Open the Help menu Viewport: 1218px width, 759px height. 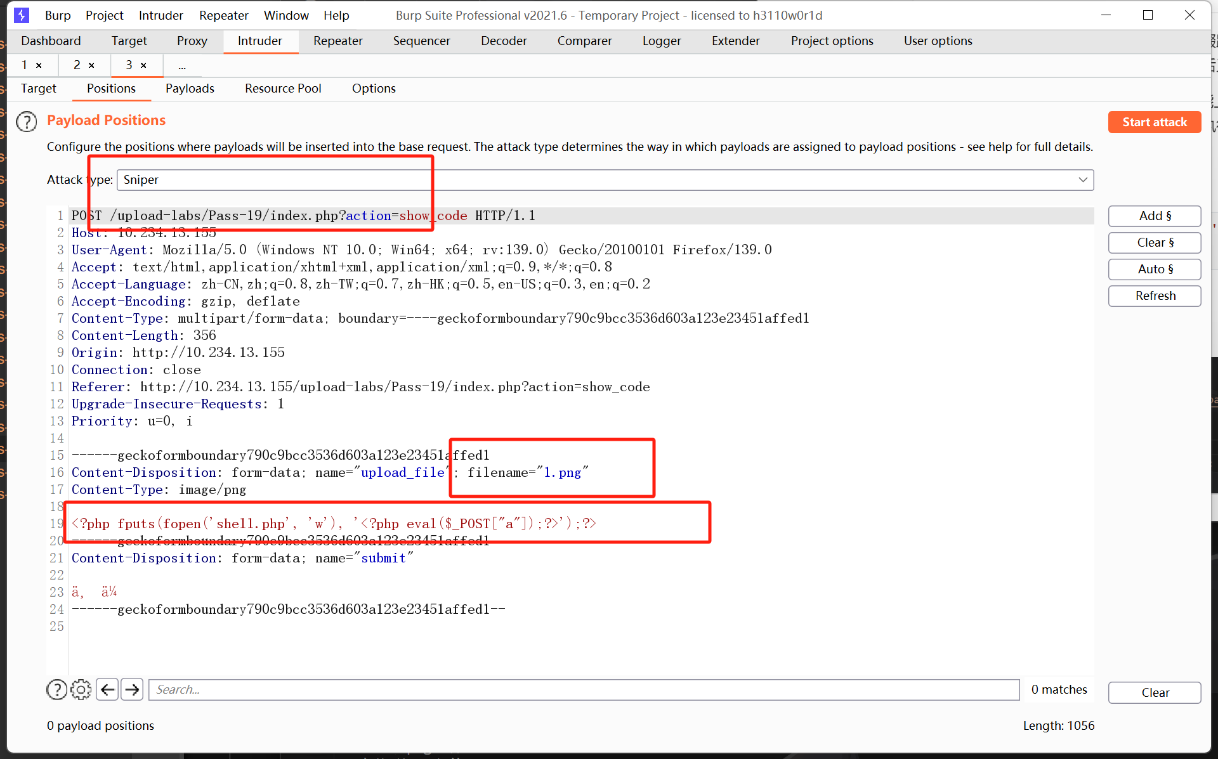point(336,15)
